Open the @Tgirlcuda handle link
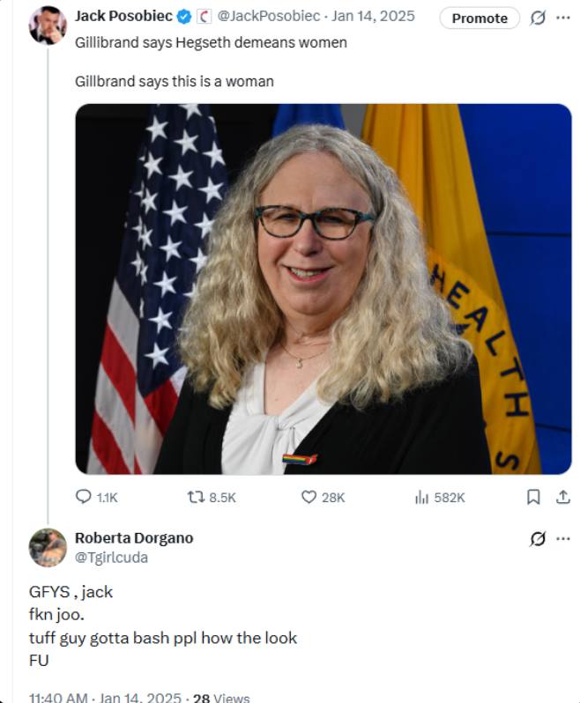This screenshot has width=580, height=703. pos(111,558)
